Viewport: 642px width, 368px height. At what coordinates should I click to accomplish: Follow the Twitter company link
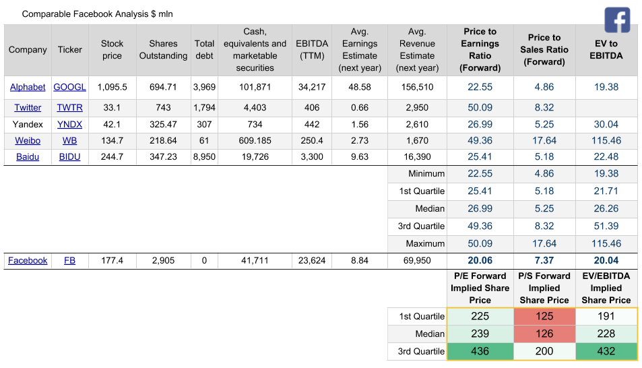(x=28, y=108)
